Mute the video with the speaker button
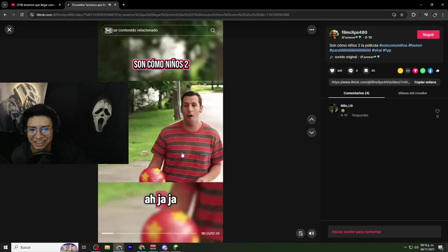 [x=311, y=233]
